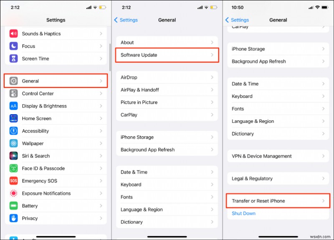Image resolution: width=334 pixels, height=240 pixels.
Task: Expand Software Update chevron
Action: [212, 55]
